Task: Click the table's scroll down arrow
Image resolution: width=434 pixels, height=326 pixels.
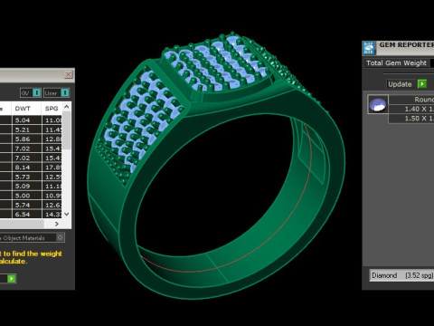Action: (67, 214)
